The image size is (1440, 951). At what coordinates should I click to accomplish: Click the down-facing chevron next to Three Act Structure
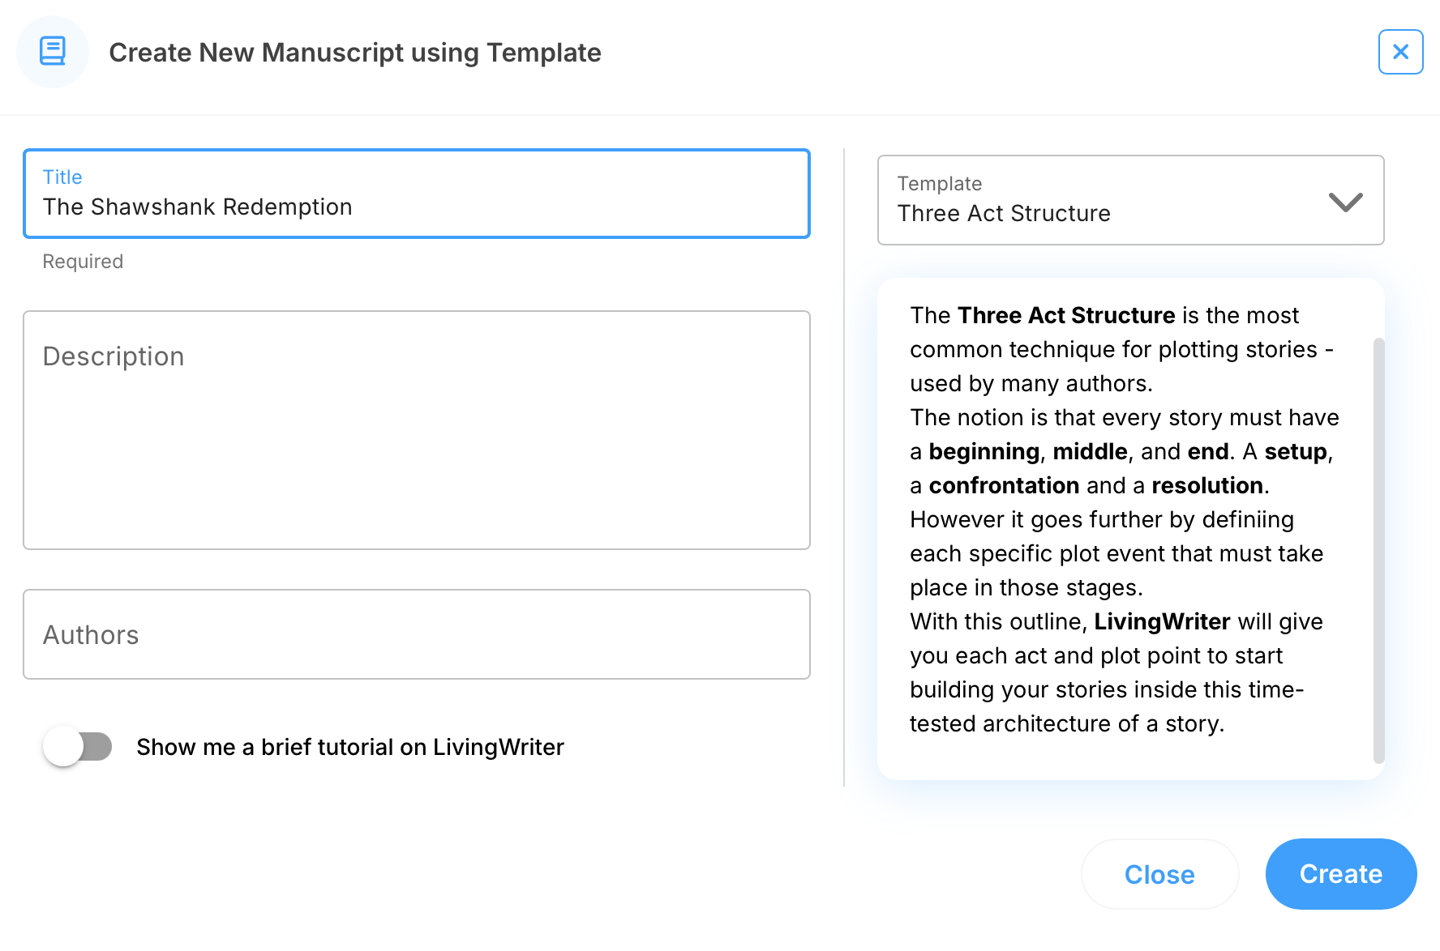pos(1346,203)
